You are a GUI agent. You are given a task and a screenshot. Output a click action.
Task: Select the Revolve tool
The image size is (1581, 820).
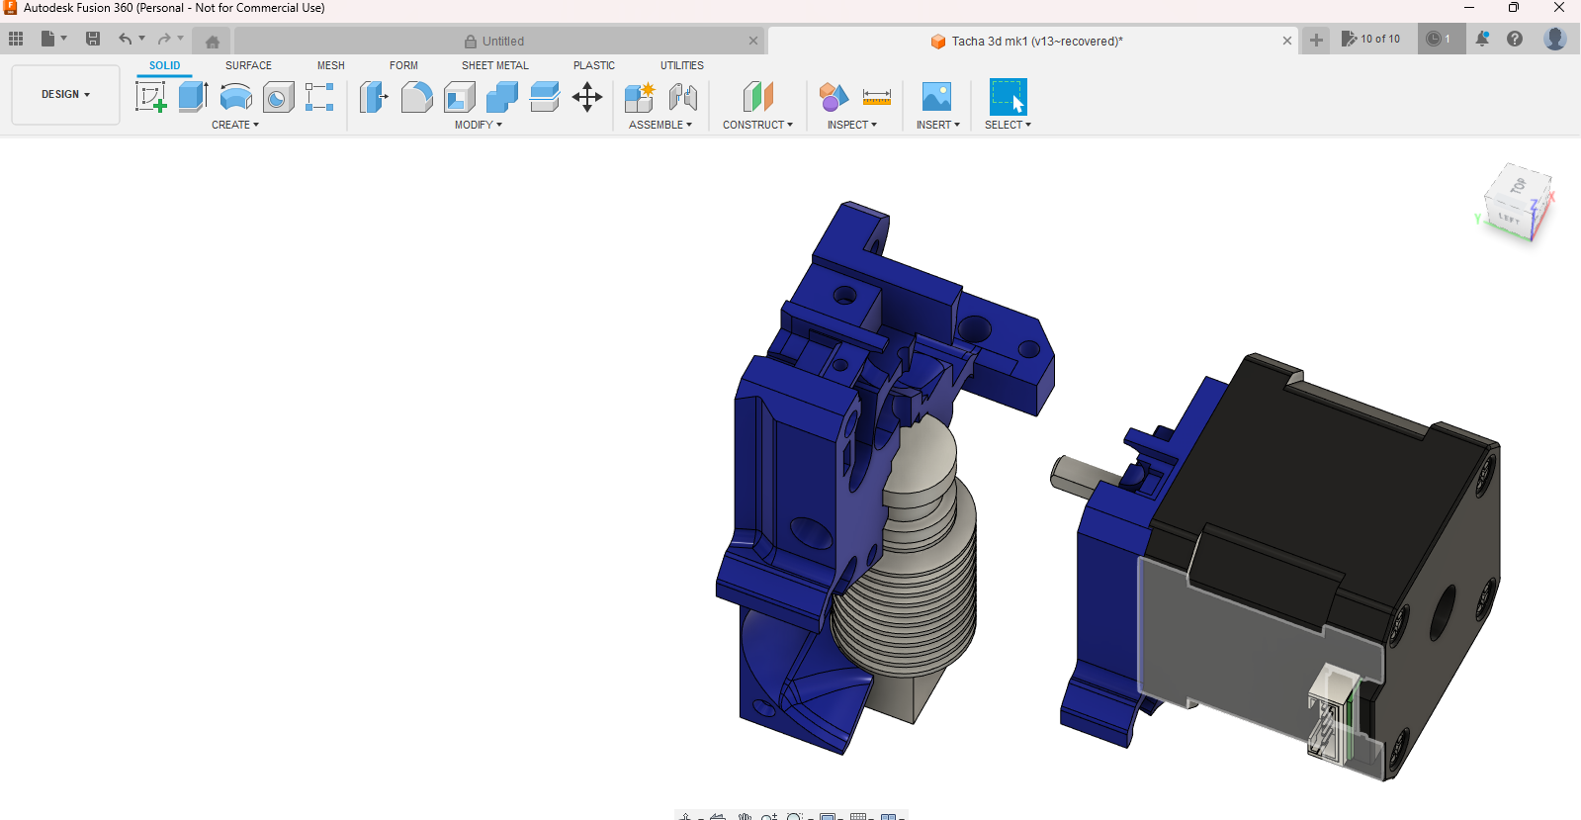235,97
